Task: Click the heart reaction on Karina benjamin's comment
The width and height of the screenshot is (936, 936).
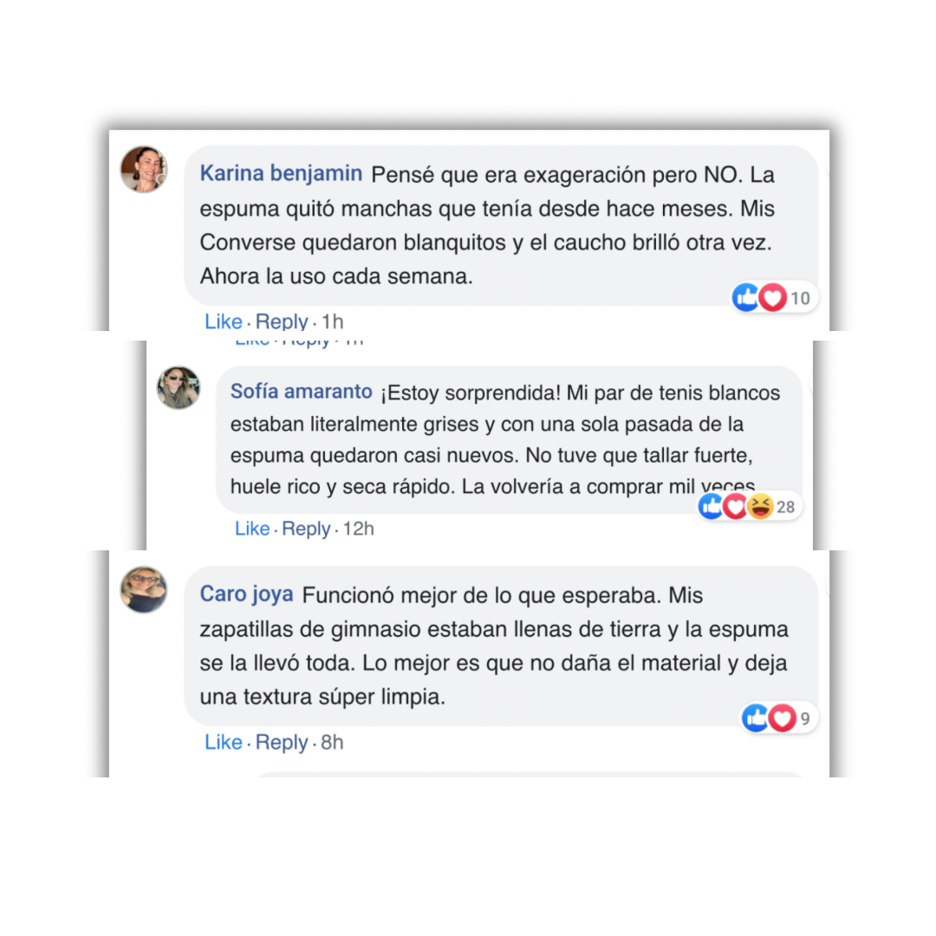Action: point(772,297)
